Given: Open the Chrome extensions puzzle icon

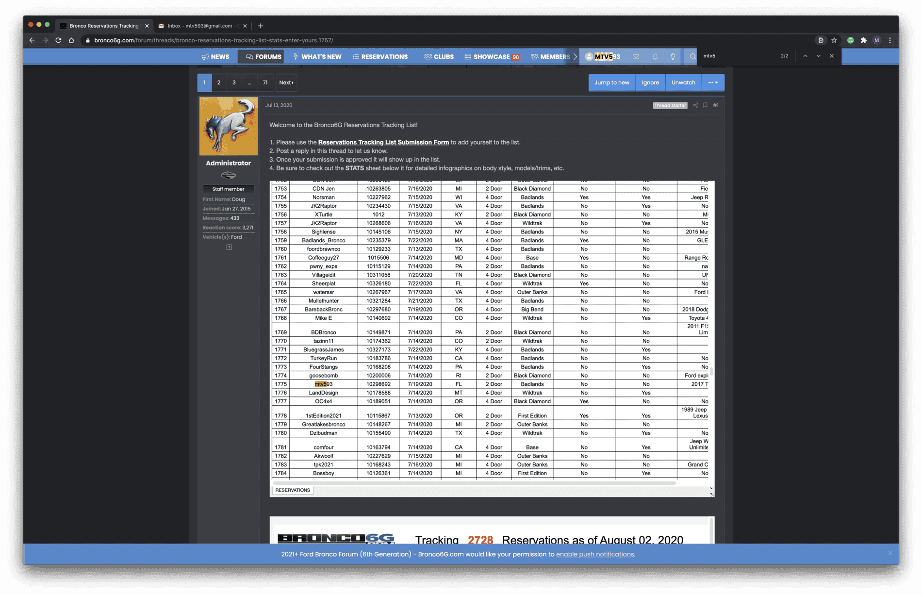Looking at the screenshot, I should click(864, 40).
